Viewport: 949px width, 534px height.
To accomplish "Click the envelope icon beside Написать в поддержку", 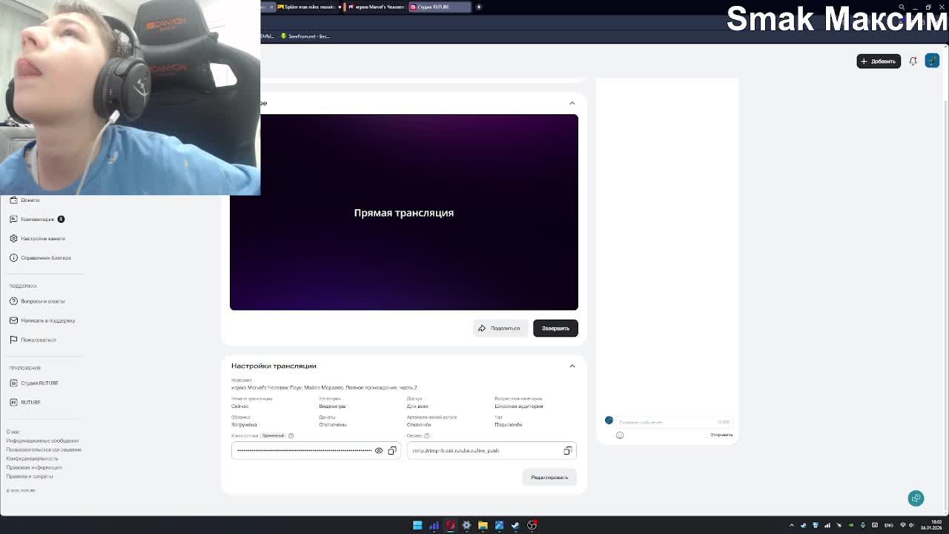I will [x=13, y=320].
